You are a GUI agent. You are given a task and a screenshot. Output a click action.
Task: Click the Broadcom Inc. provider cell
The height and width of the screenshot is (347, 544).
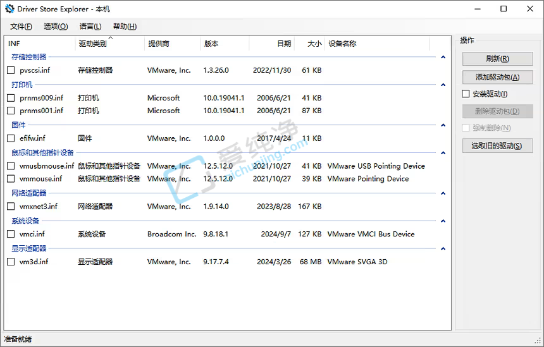pos(171,234)
